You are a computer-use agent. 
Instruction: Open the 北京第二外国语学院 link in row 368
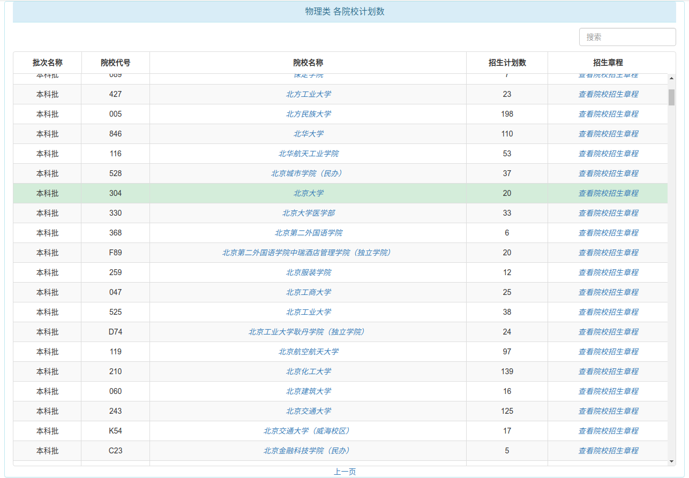(x=308, y=233)
